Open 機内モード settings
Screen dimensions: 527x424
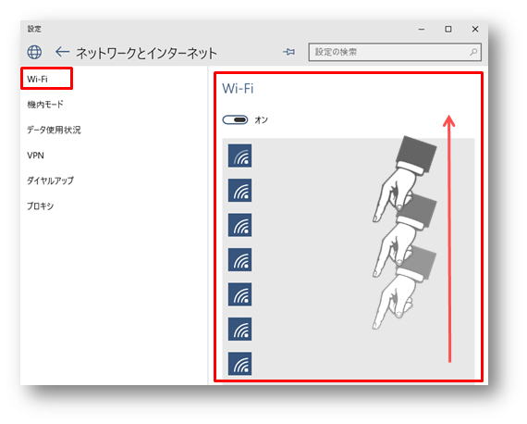(x=45, y=105)
